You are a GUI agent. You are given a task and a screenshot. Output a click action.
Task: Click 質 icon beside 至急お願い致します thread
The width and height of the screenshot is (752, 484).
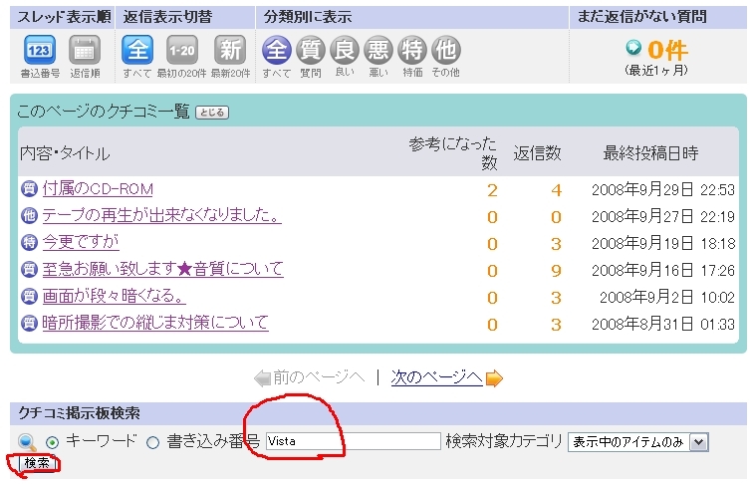29,269
